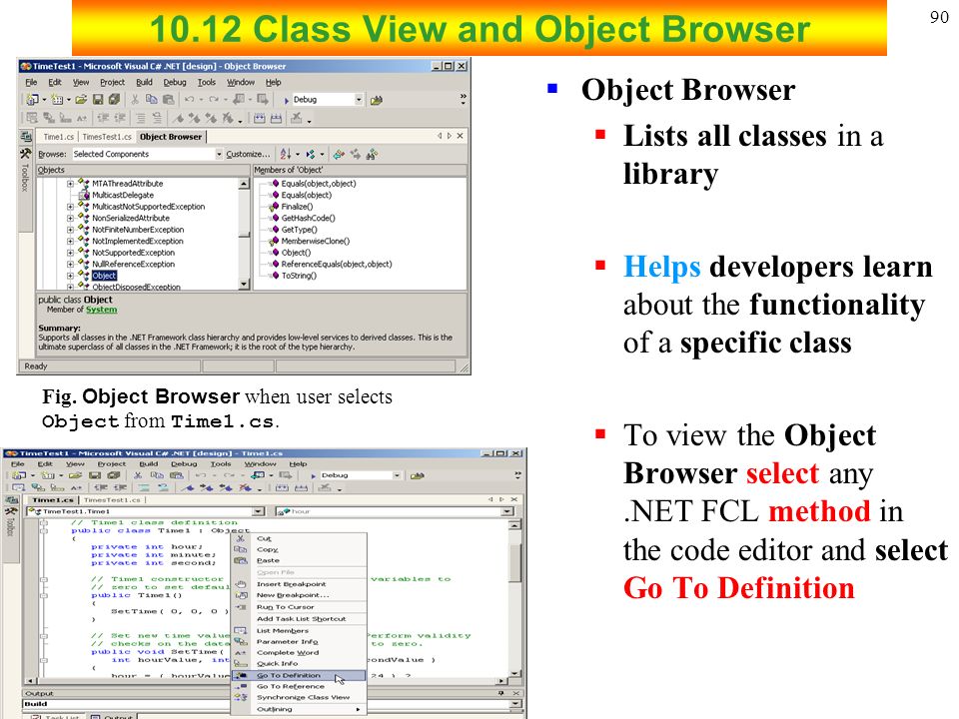Click Start (play) arrow in Object Browser window toolbar
This screenshot has width=959, height=719.
tap(287, 100)
